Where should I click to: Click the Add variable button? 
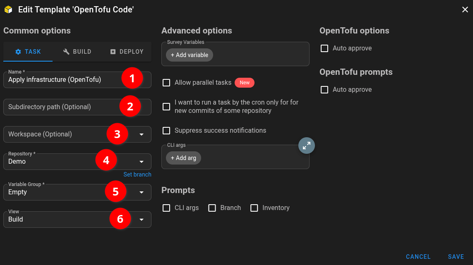(x=190, y=55)
